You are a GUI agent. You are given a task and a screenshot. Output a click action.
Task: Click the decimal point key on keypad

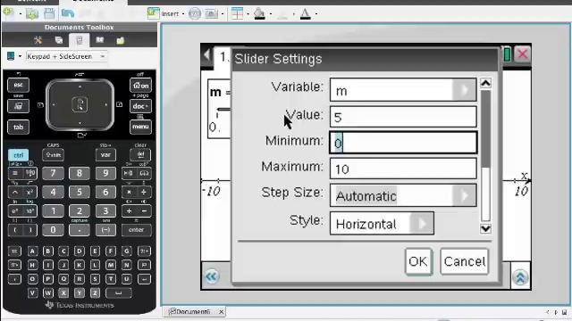tap(80, 230)
